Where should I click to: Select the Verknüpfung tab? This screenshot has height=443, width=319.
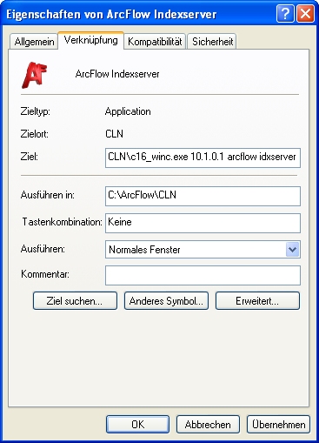(91, 40)
